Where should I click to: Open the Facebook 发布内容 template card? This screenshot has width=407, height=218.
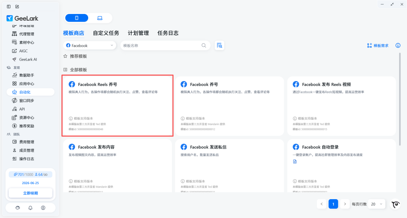point(118,166)
